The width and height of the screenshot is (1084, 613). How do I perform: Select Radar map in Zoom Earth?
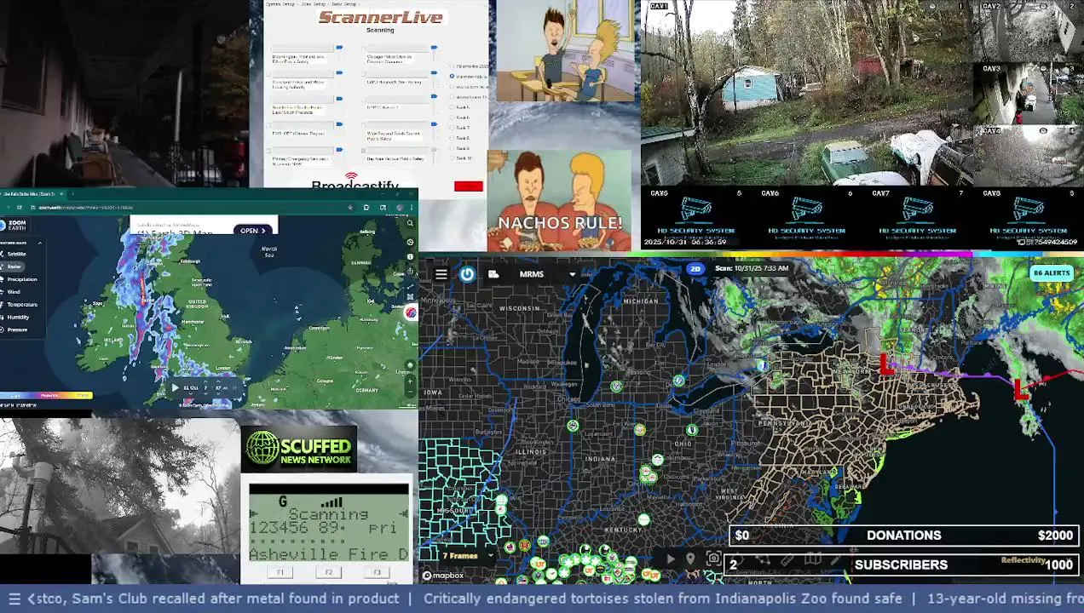coord(14,266)
